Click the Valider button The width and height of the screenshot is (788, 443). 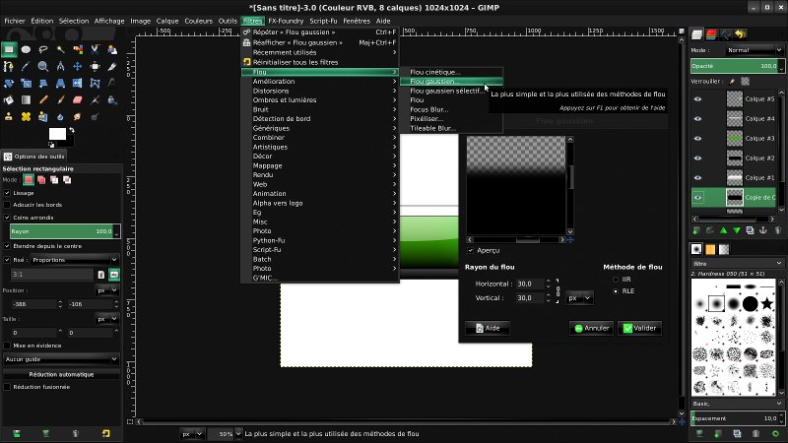pyautogui.click(x=639, y=328)
